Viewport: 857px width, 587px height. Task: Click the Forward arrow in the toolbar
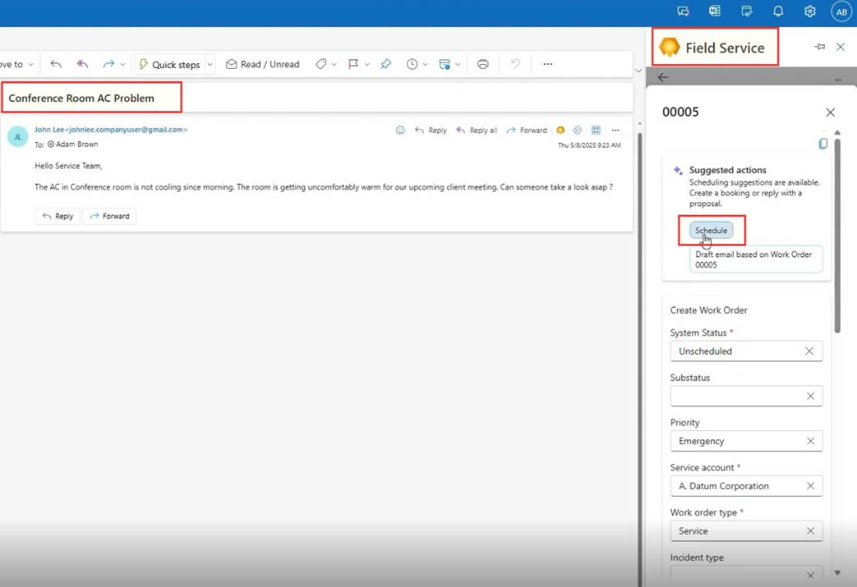click(x=108, y=64)
